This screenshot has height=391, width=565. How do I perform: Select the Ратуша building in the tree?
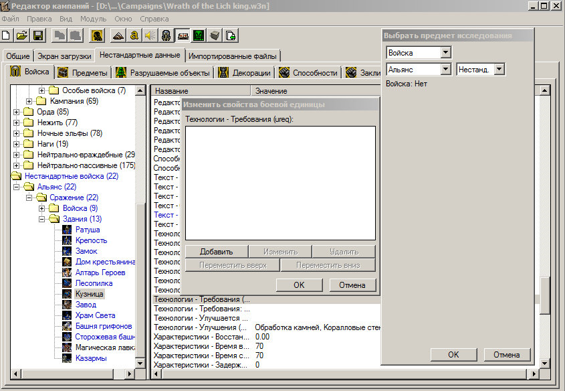[x=88, y=230]
